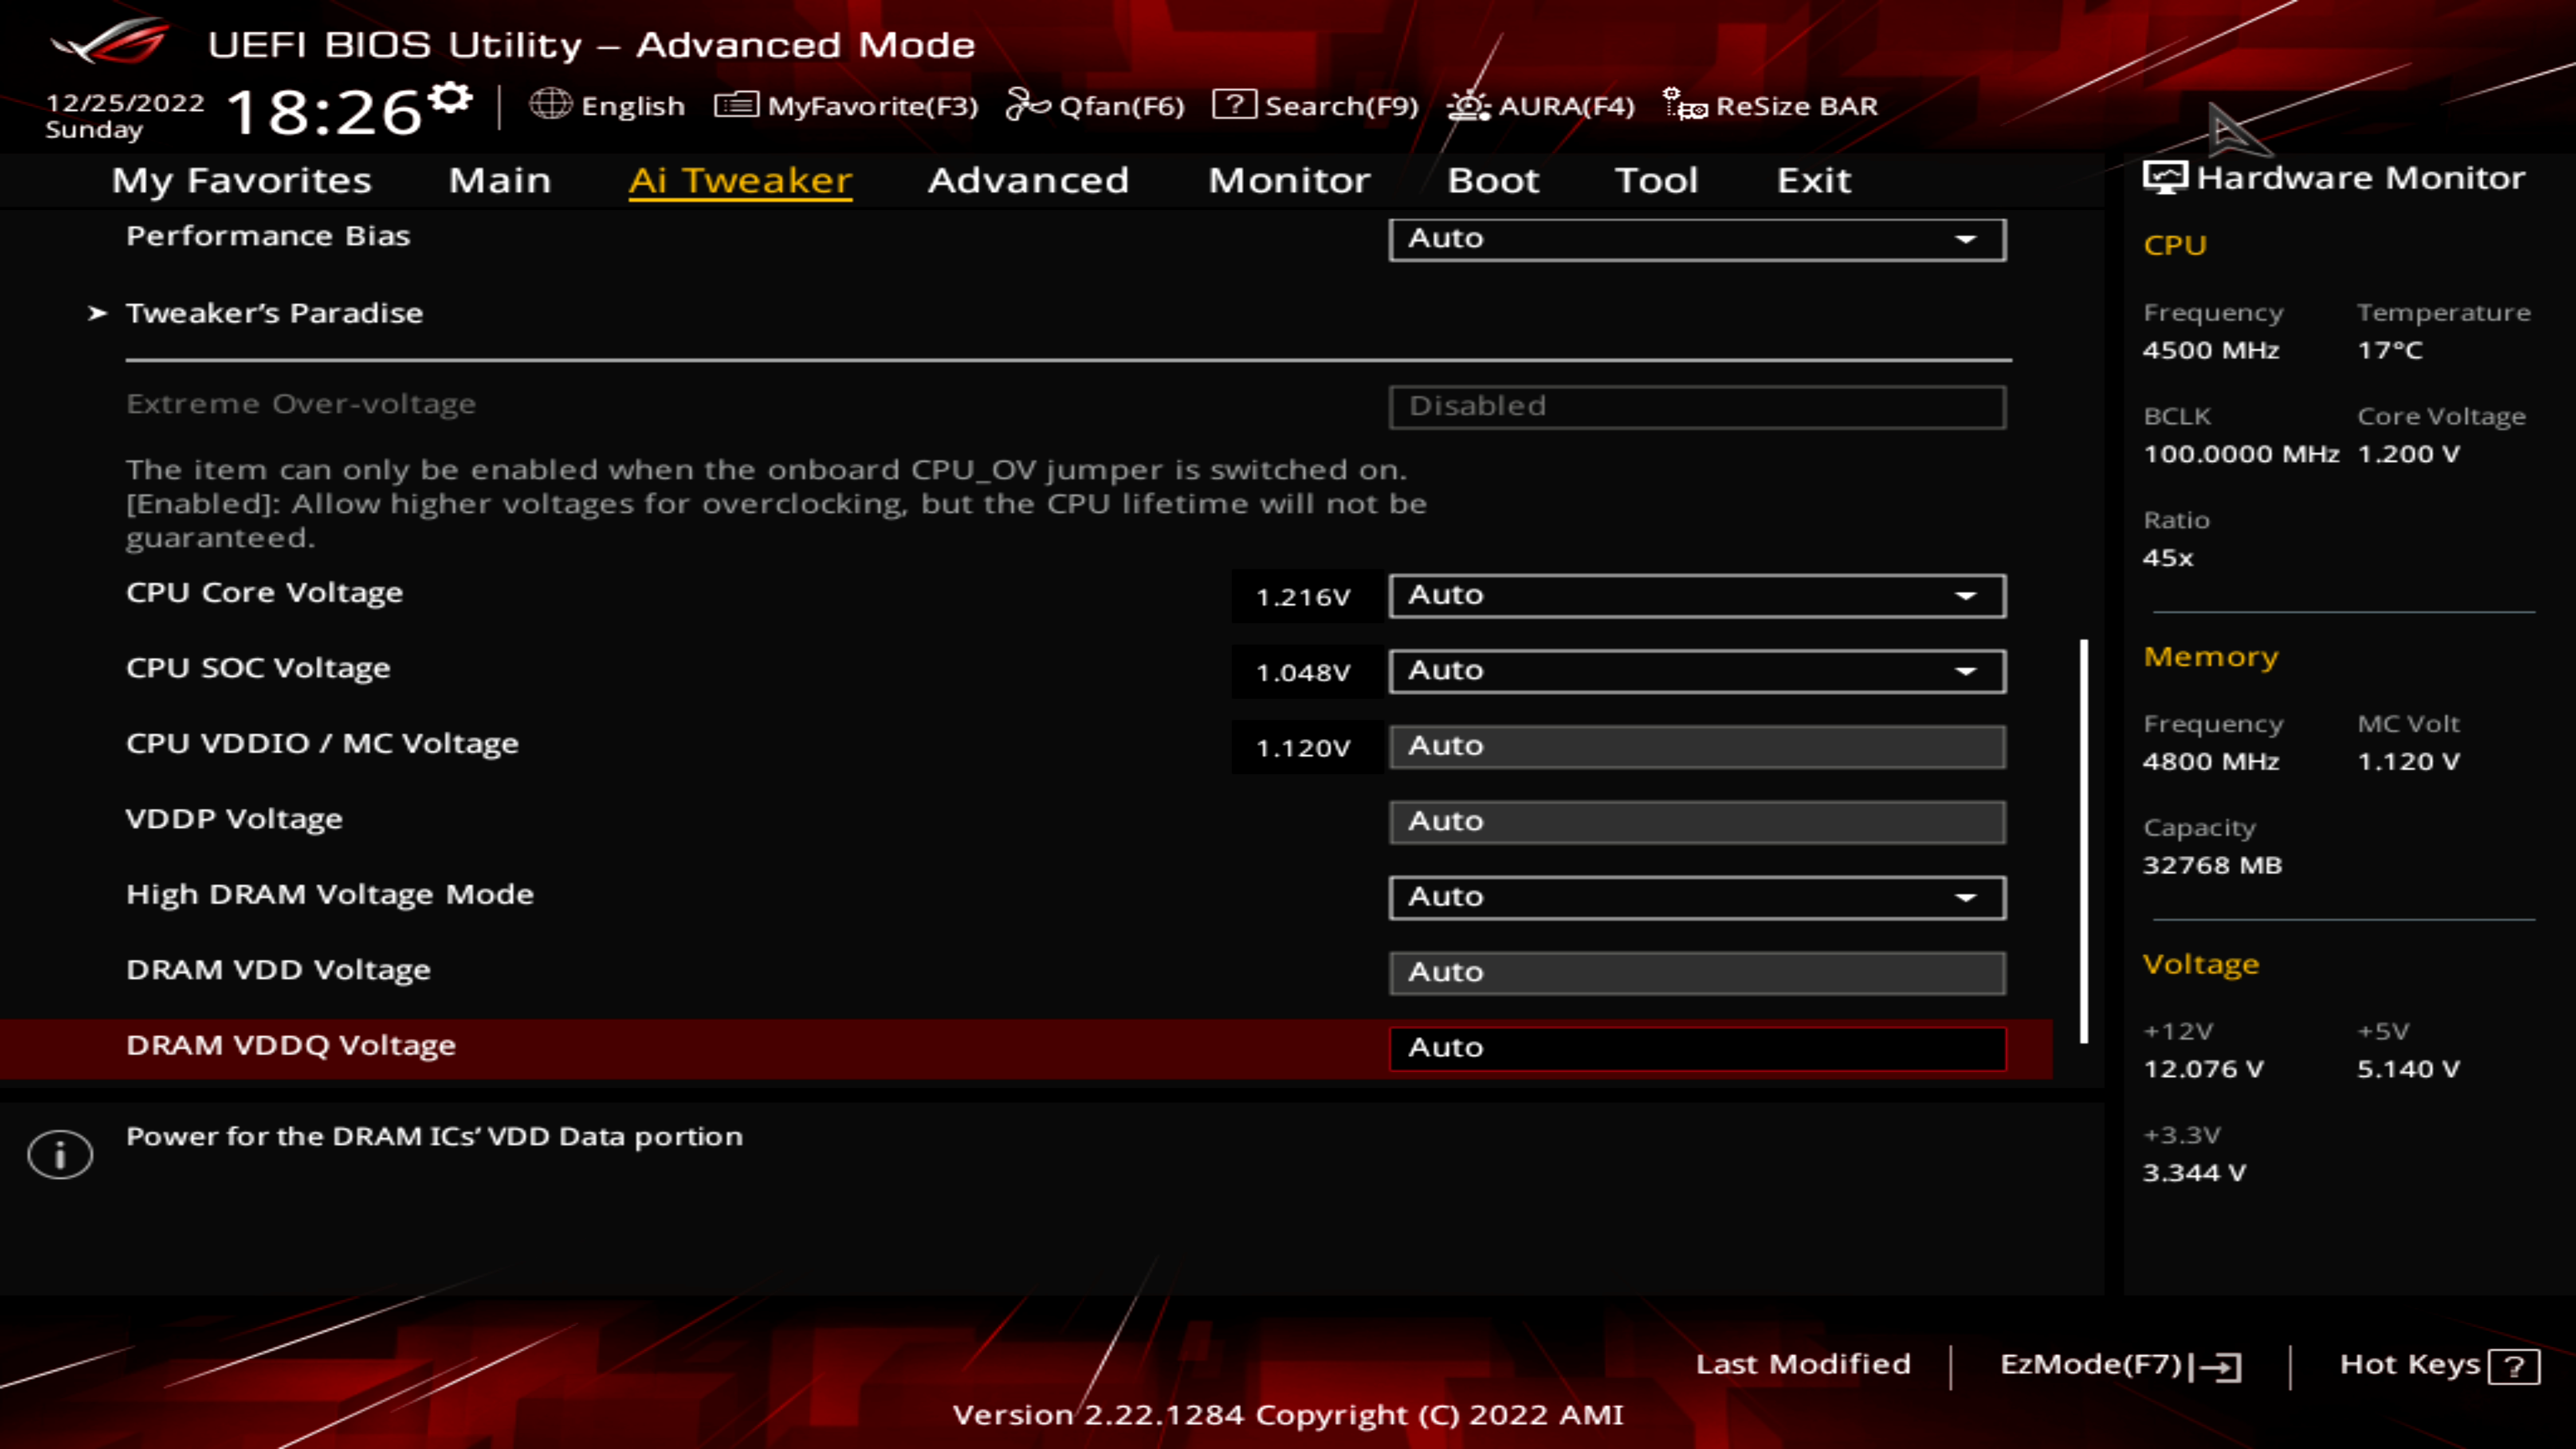2576x1449 pixels.
Task: Edit the DRAM VDDQ Voltage value field
Action: pos(1696,1047)
